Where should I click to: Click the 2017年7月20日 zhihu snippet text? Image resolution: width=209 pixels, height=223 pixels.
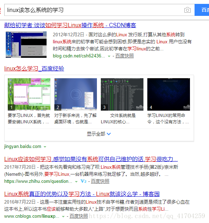pos(91,171)
